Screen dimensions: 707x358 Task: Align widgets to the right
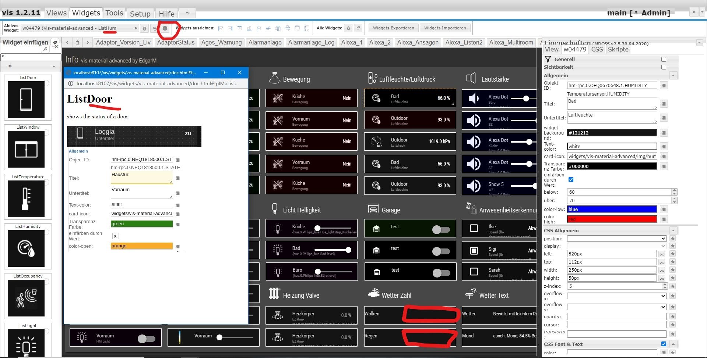tap(230, 28)
